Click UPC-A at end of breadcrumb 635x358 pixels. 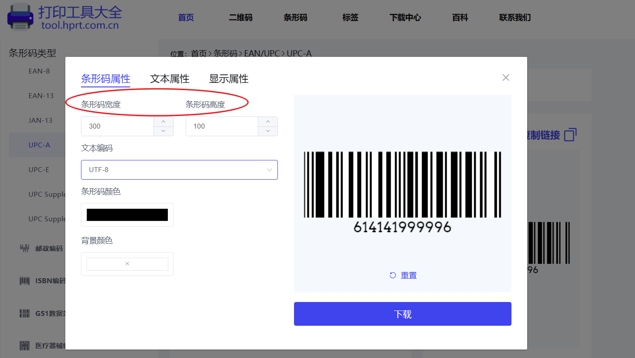299,54
